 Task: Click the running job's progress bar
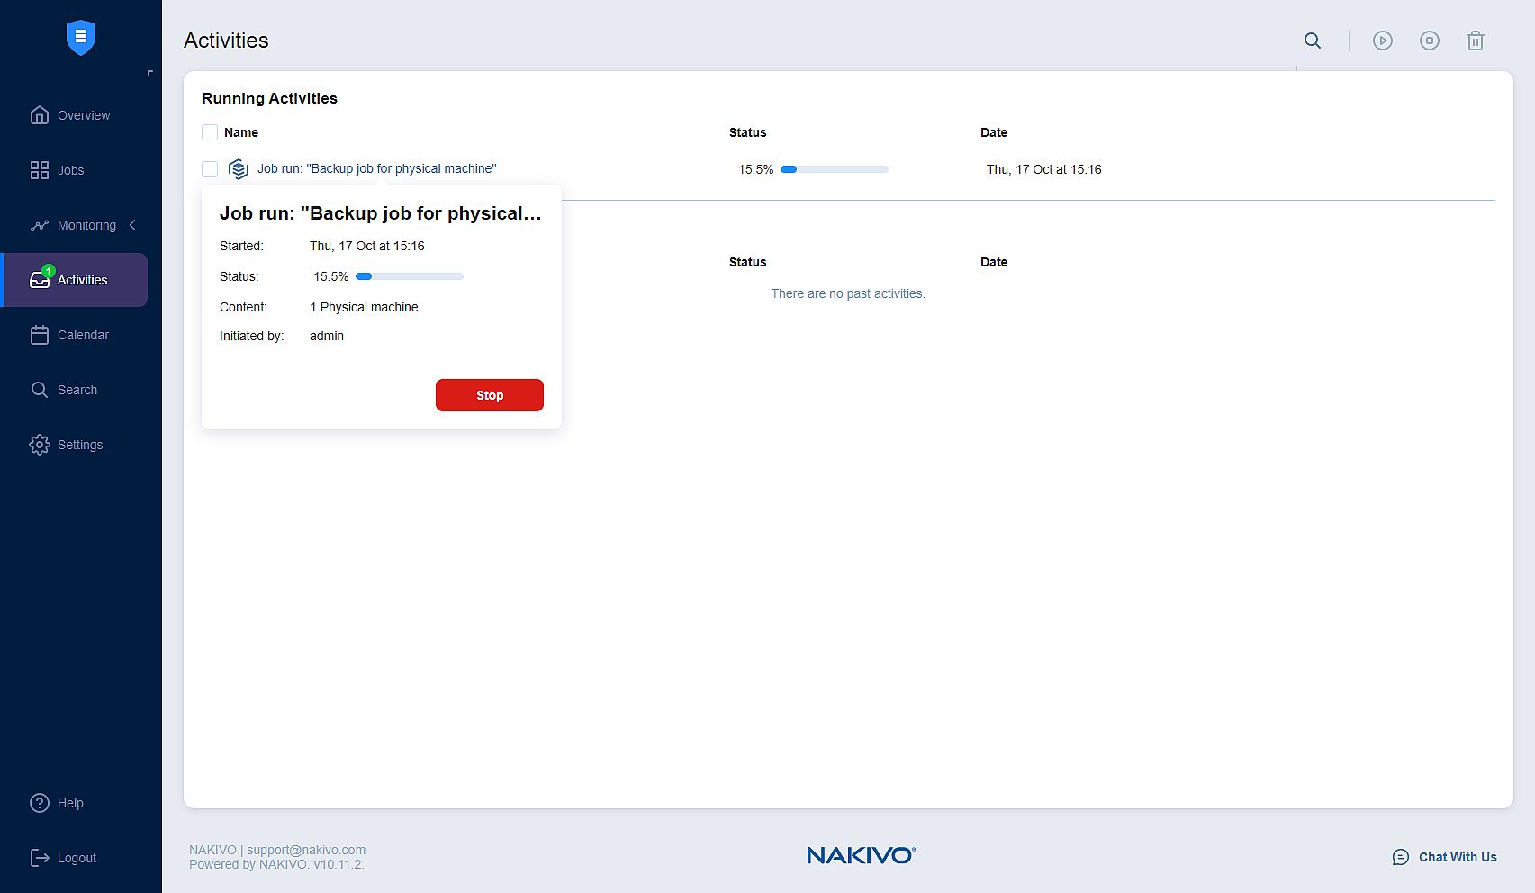pos(833,168)
